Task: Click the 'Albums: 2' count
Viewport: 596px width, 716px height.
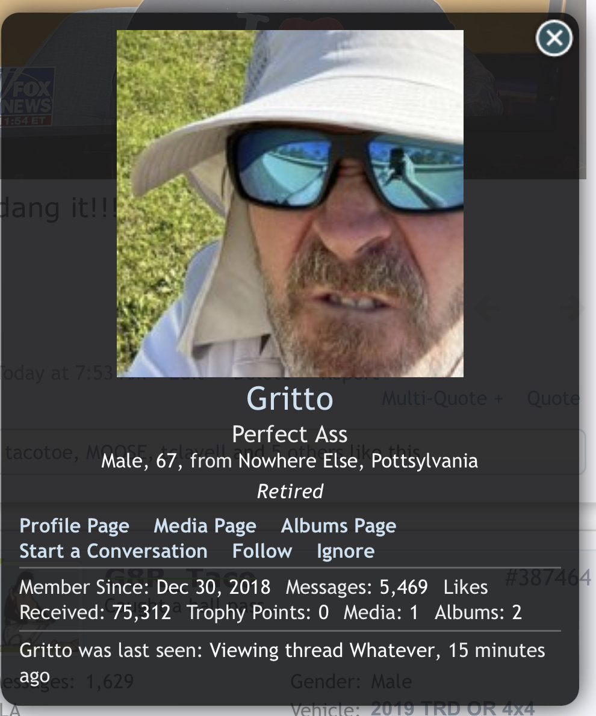Action: pyautogui.click(x=478, y=613)
